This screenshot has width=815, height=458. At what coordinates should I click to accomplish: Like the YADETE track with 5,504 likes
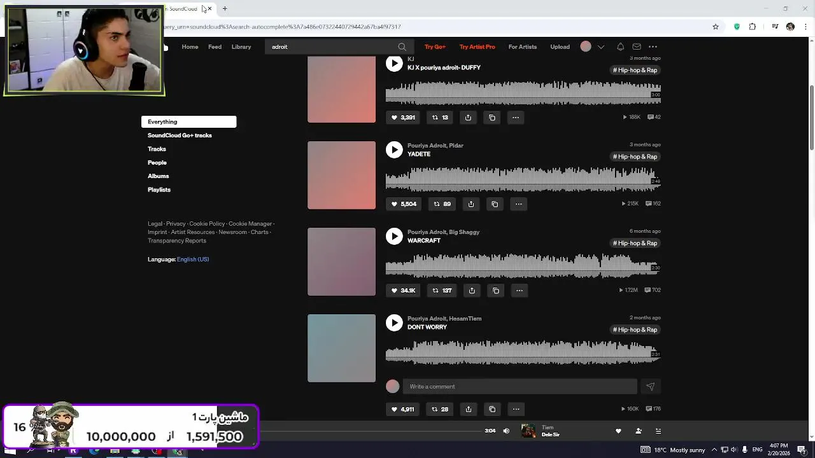[x=404, y=204]
